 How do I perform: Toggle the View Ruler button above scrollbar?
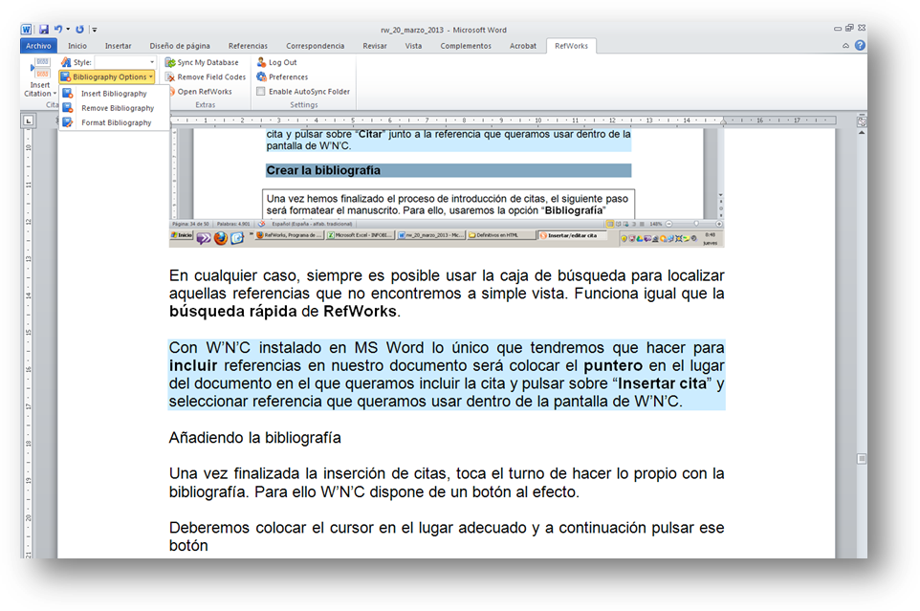point(862,121)
